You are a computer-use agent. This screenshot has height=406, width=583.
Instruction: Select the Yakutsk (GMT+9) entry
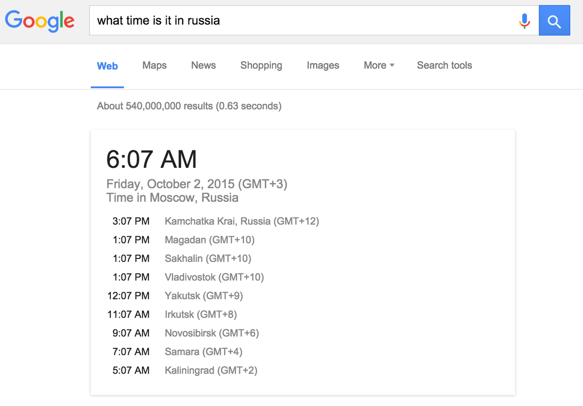click(204, 296)
